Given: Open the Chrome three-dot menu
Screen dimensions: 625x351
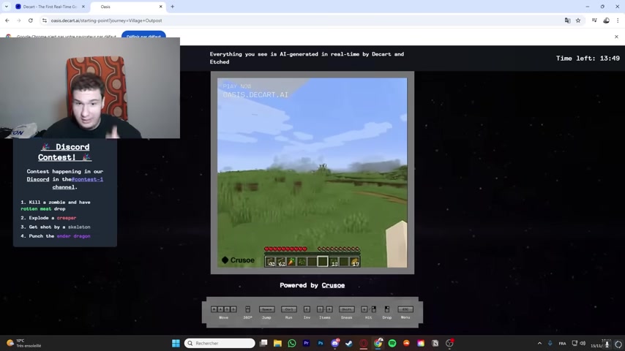Looking at the screenshot, I should coord(618,20).
